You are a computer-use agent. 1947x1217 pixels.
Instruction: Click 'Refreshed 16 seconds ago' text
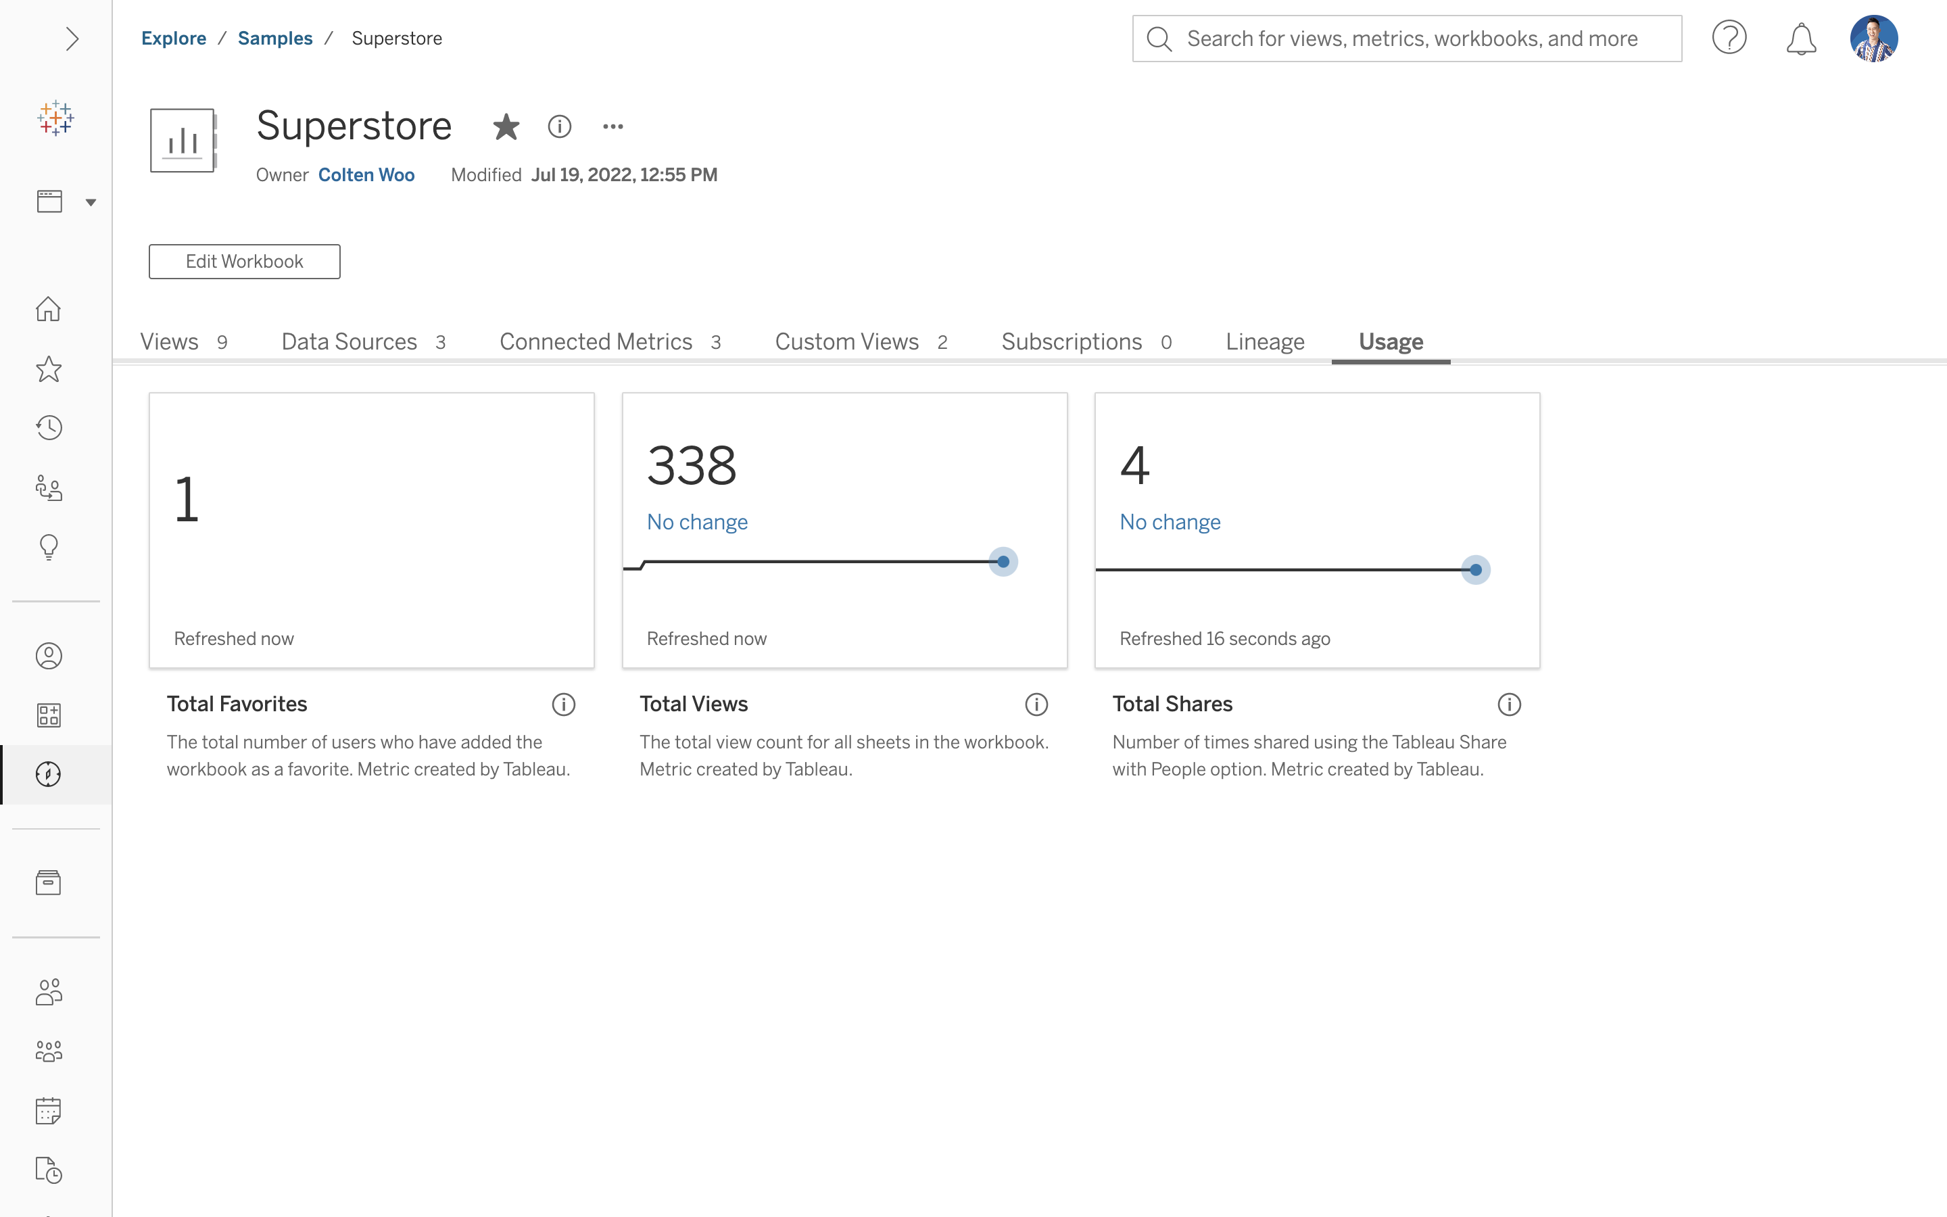tap(1224, 638)
